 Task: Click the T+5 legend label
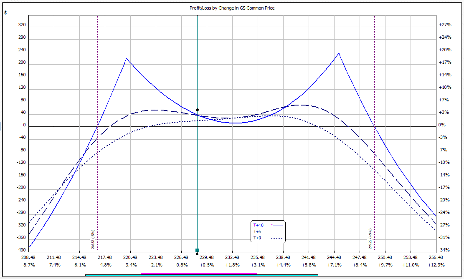click(x=258, y=231)
